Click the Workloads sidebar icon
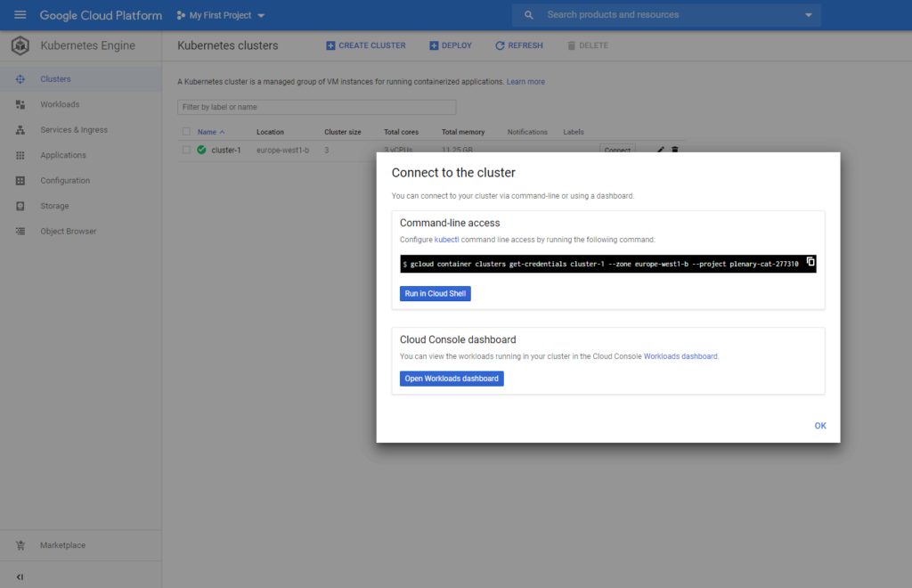This screenshot has height=588, width=912. pos(20,105)
